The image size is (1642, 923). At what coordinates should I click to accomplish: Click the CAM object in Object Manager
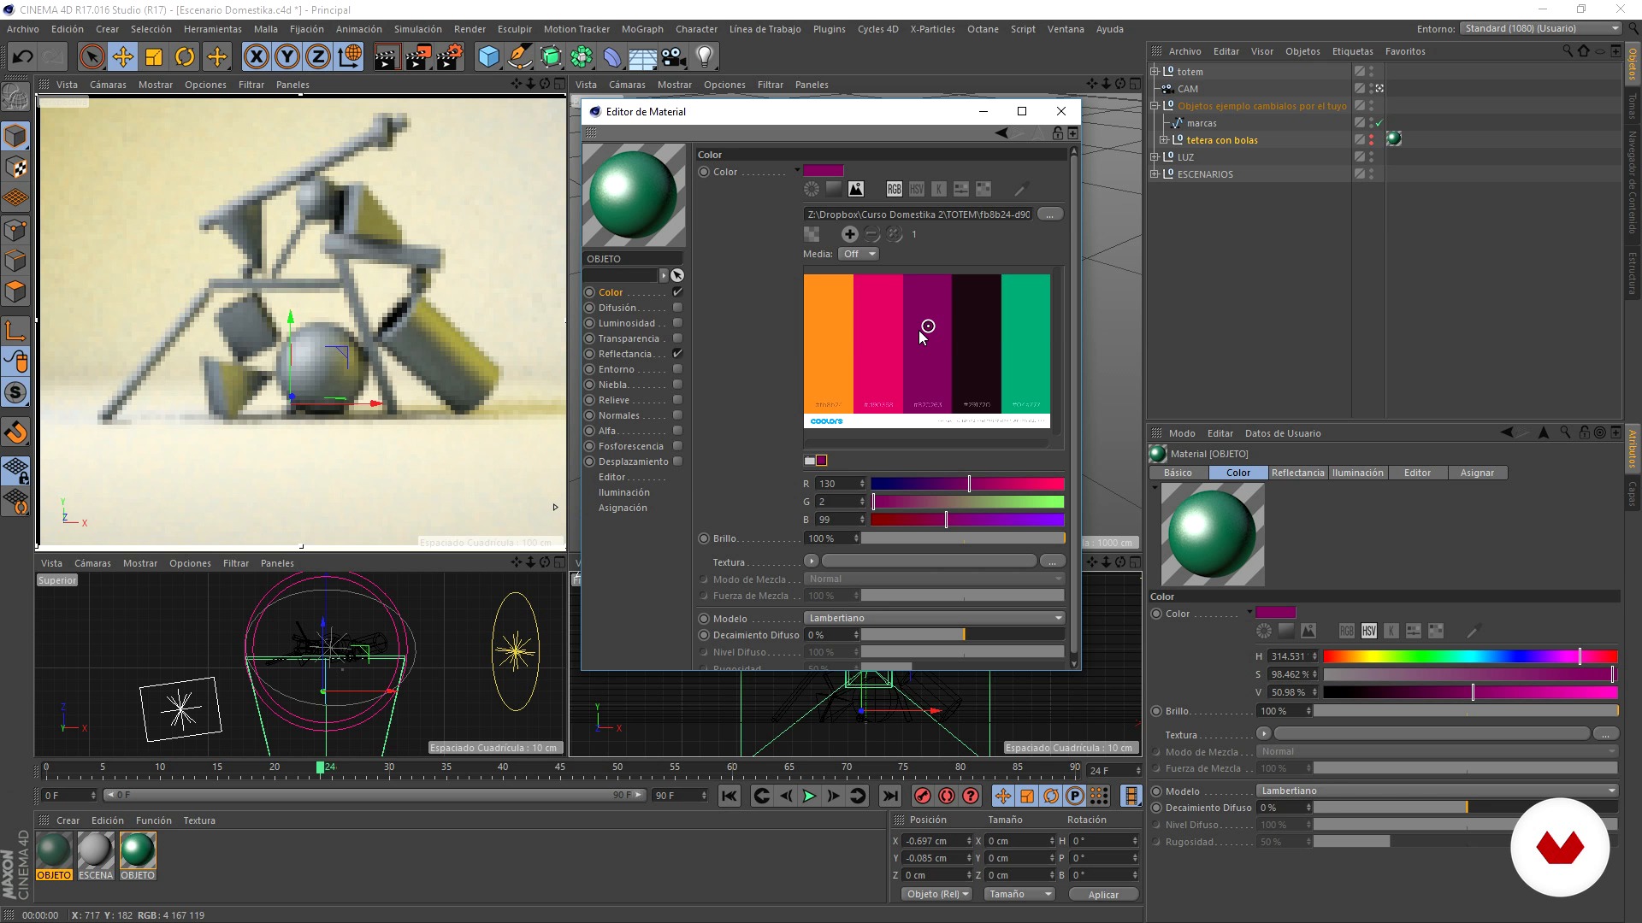[x=1187, y=89]
